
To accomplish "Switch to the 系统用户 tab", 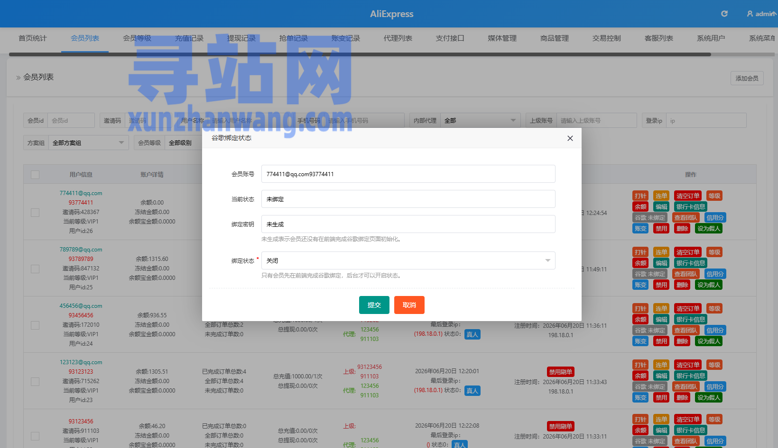I will coord(711,38).
